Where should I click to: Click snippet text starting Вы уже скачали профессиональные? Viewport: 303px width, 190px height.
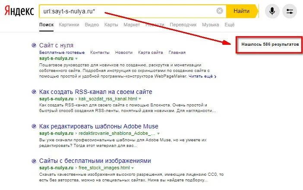pos(123,143)
